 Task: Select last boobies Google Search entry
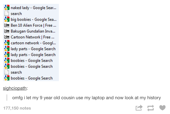[31, 78]
